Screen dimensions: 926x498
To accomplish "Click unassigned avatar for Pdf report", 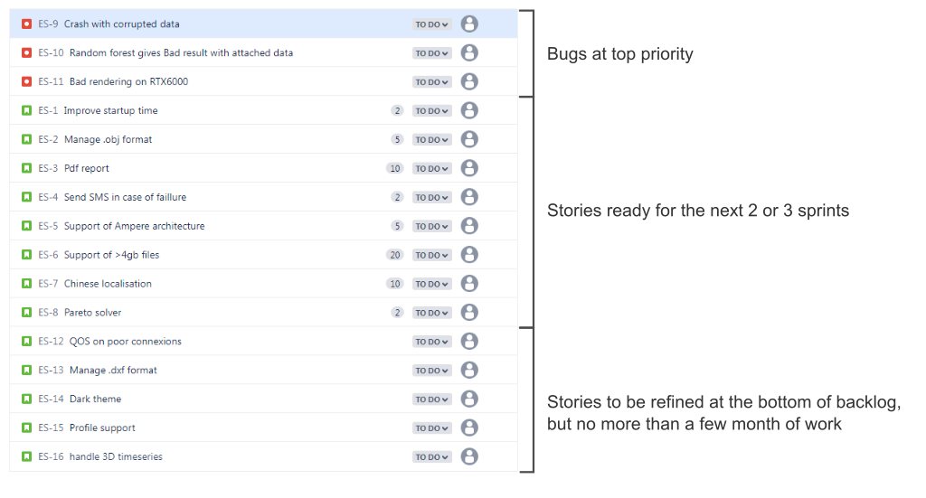I will pos(469,169).
